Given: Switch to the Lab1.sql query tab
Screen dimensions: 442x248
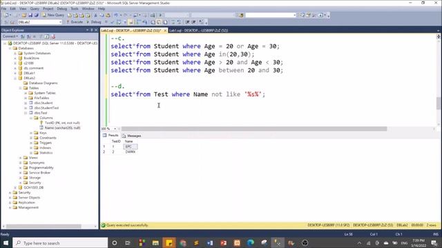Looking at the screenshot, I should click(x=198, y=30).
